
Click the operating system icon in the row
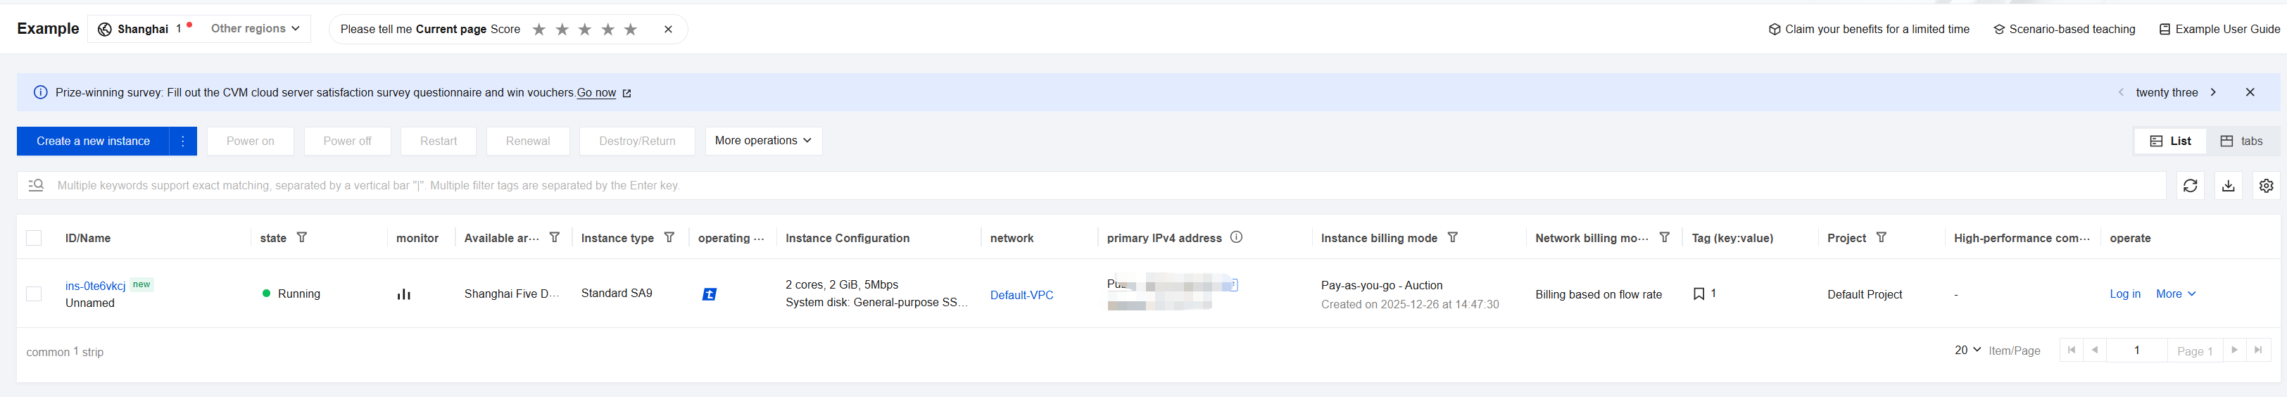[x=710, y=294]
